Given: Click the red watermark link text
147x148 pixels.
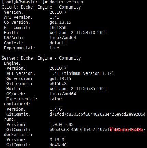Looking at the screenshot, I should tap(126, 130).
